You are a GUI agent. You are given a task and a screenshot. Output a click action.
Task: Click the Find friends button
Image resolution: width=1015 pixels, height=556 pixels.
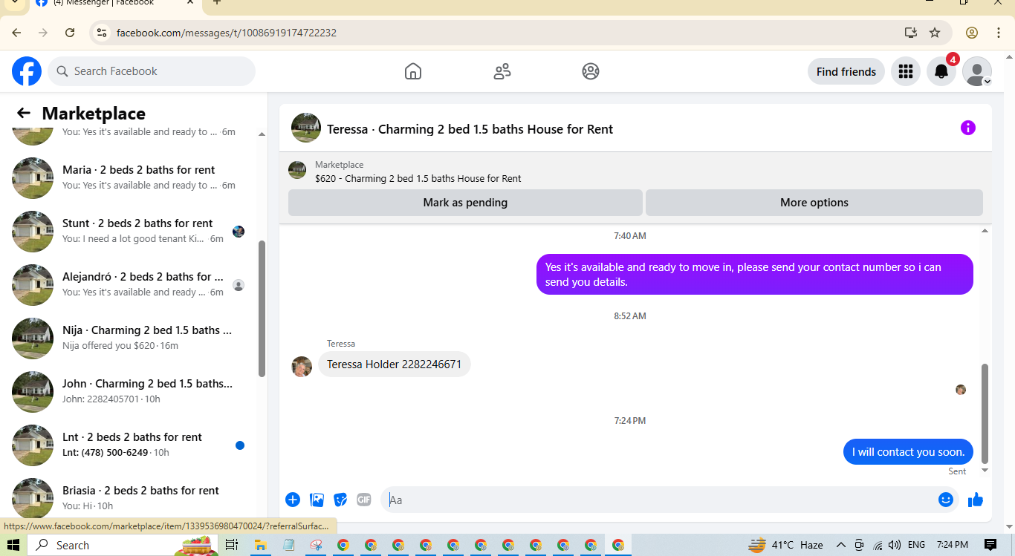click(x=846, y=72)
